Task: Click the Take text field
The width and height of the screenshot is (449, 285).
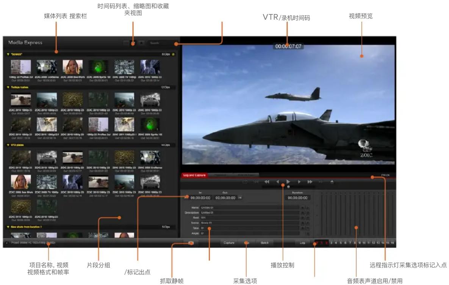Action: coord(250,228)
